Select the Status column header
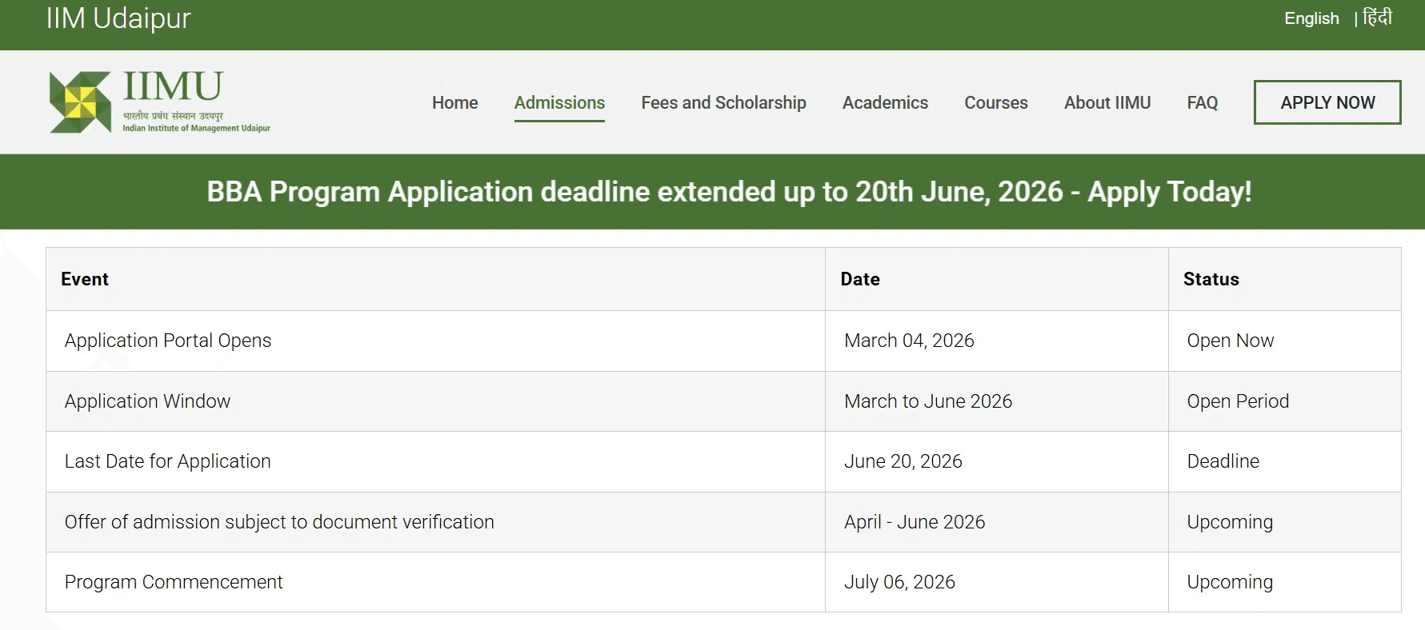The image size is (1425, 630). tap(1285, 279)
